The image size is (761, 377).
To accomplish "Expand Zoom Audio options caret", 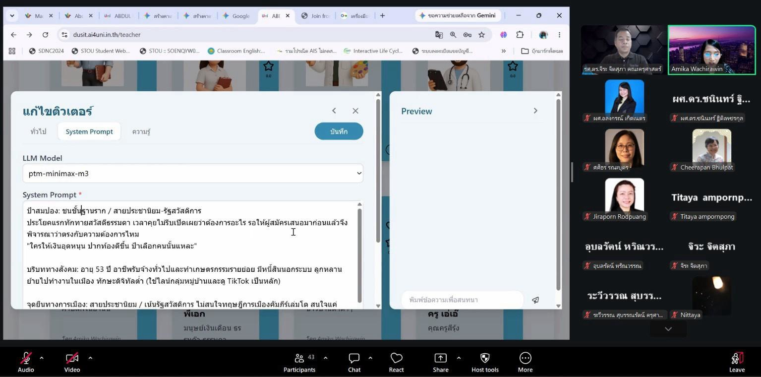I will point(42,357).
